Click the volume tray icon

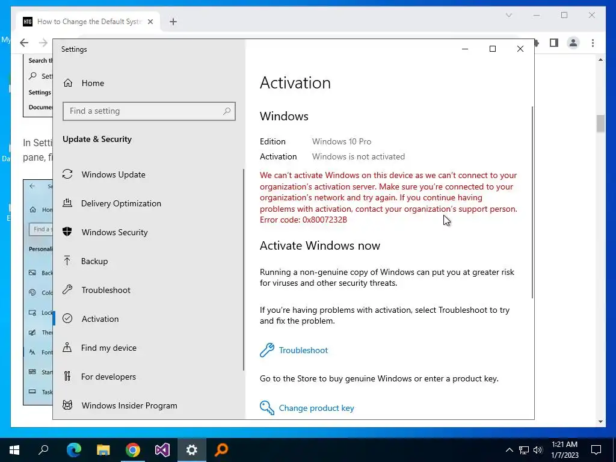pyautogui.click(x=538, y=450)
